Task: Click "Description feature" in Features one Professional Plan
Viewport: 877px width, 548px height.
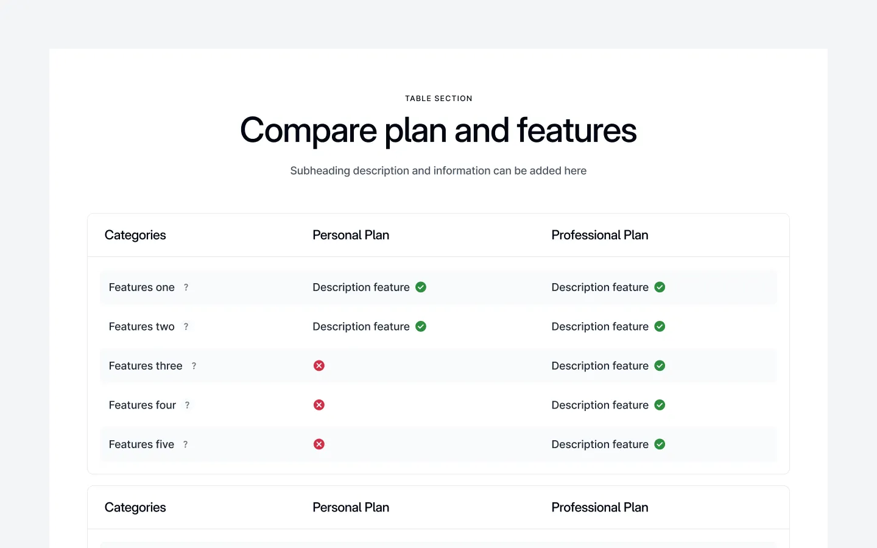Action: coord(600,287)
